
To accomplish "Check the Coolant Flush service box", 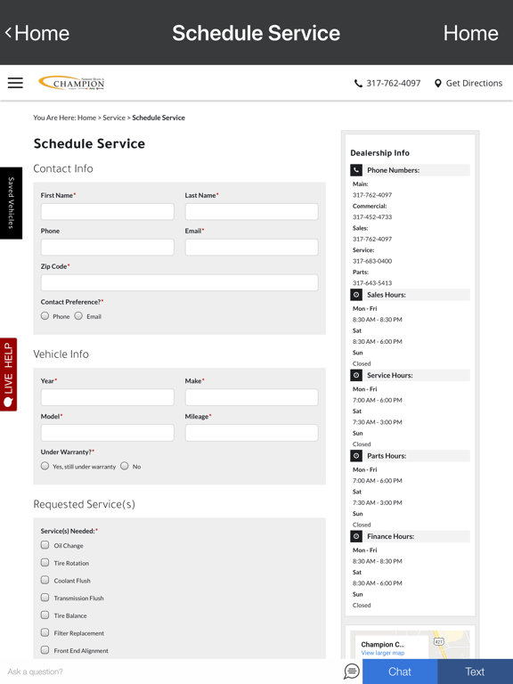I will click(x=45, y=580).
